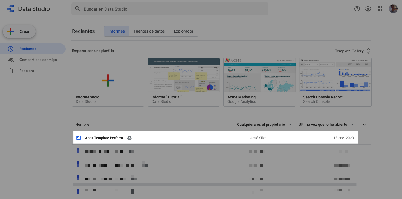Image resolution: width=402 pixels, height=199 pixels.
Task: Click the search magnifier icon
Action: [x=77, y=9]
